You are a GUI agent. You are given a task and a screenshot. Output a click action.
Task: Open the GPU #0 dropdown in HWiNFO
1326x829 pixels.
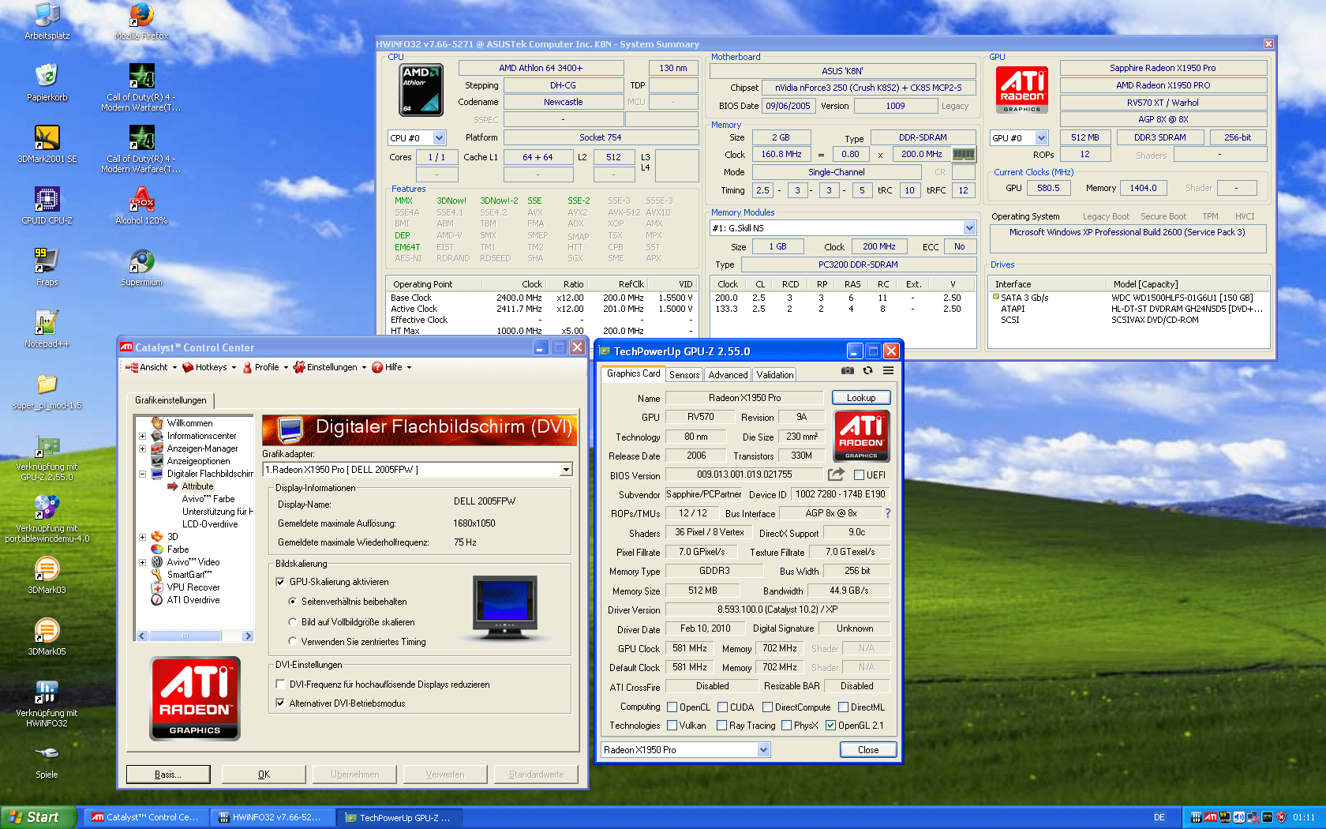tap(1041, 137)
